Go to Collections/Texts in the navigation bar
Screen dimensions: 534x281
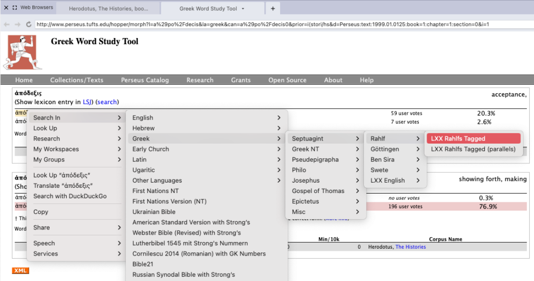click(77, 80)
